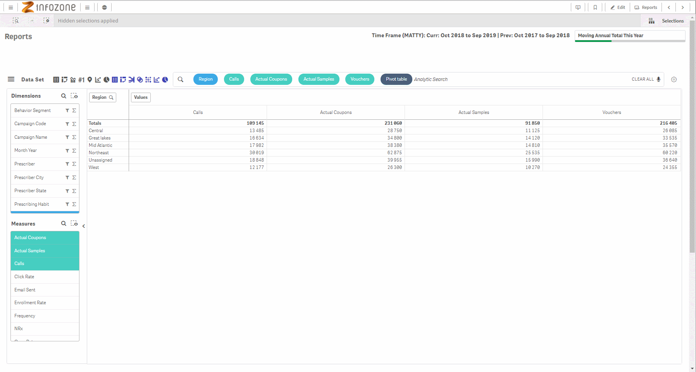Clear Measures selections icon
Screen dimensions: 696x372
coord(74,224)
